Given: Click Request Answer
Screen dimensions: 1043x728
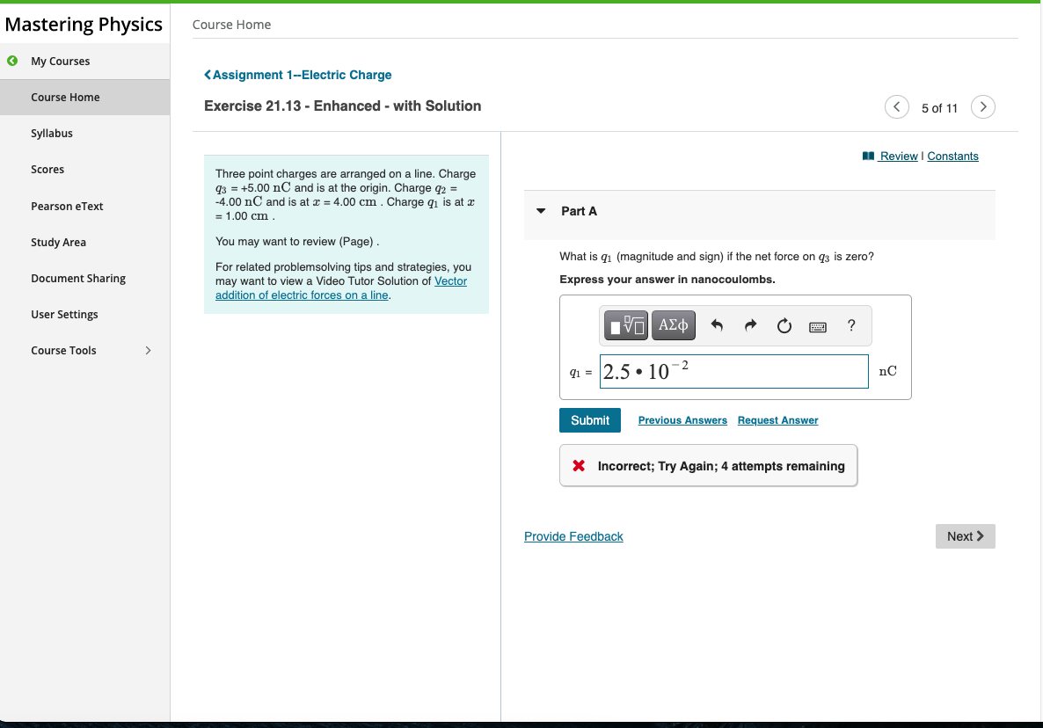Looking at the screenshot, I should coord(777,420).
